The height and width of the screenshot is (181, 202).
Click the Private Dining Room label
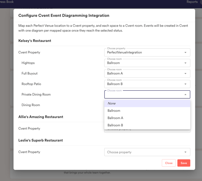36,95
